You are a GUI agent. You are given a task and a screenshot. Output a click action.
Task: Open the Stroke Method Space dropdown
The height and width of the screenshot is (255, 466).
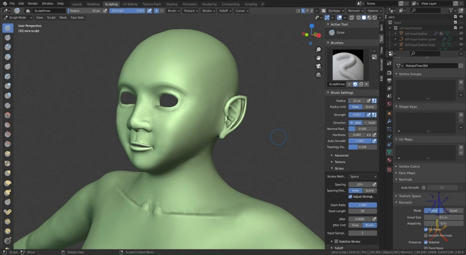pyautogui.click(x=363, y=177)
